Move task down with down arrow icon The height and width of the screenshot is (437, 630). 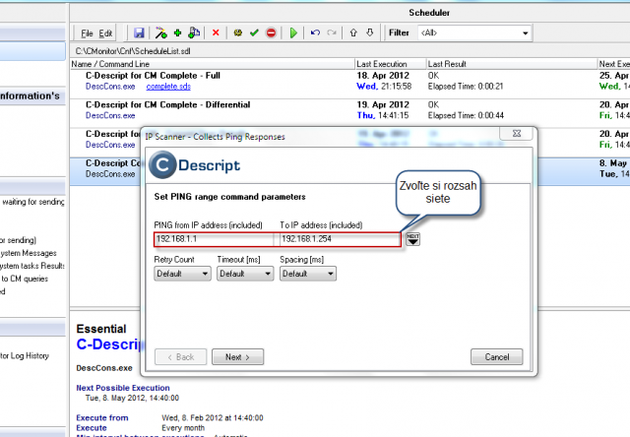(370, 32)
